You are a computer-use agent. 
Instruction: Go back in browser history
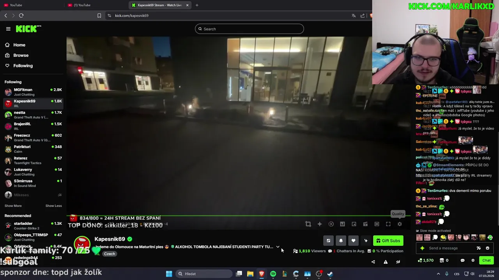[5, 16]
